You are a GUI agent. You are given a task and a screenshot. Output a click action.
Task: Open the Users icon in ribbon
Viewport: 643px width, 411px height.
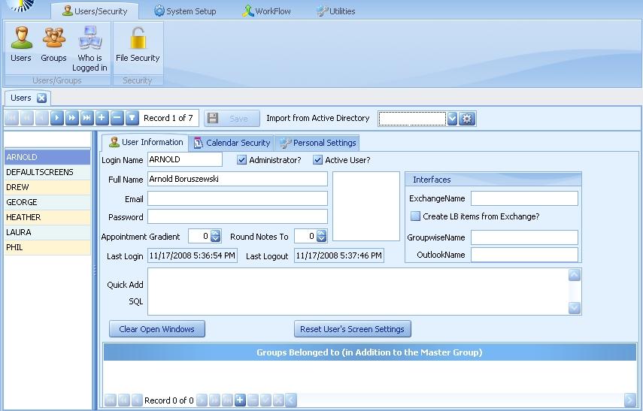[x=21, y=44]
